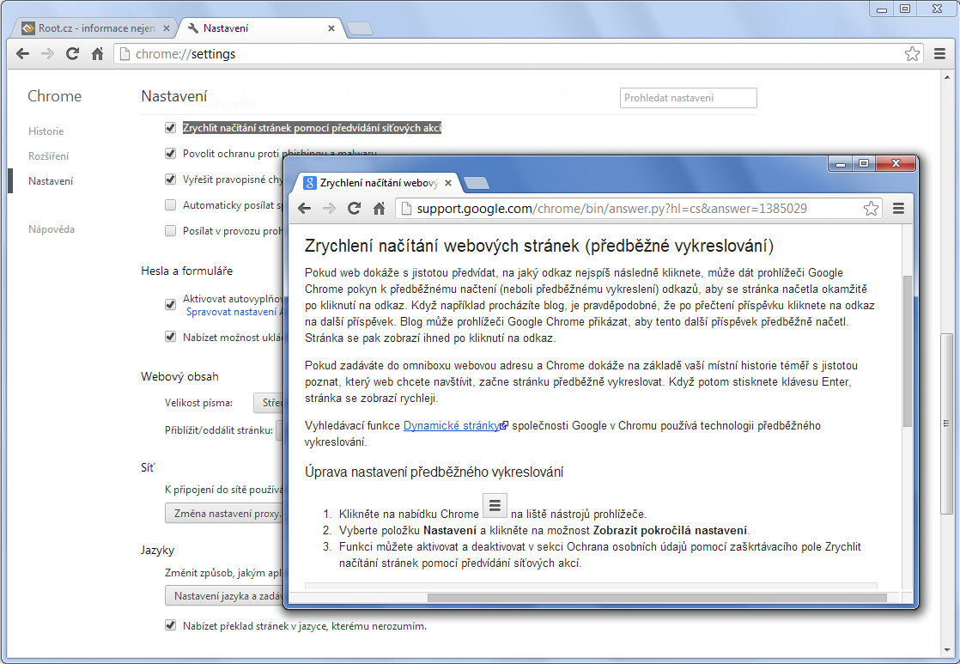
Task: Go back in the help window
Action: 305,208
